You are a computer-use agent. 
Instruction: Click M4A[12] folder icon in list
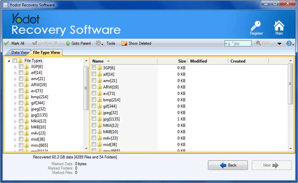pos(100,125)
